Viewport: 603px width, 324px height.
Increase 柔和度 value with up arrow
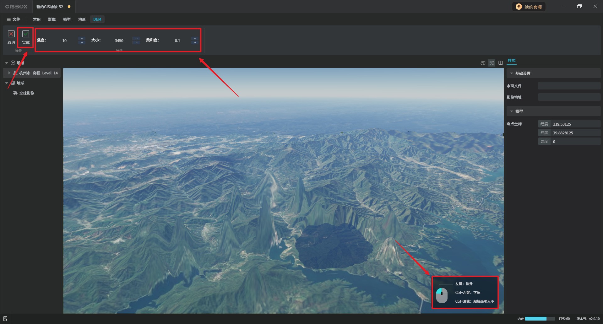point(195,38)
